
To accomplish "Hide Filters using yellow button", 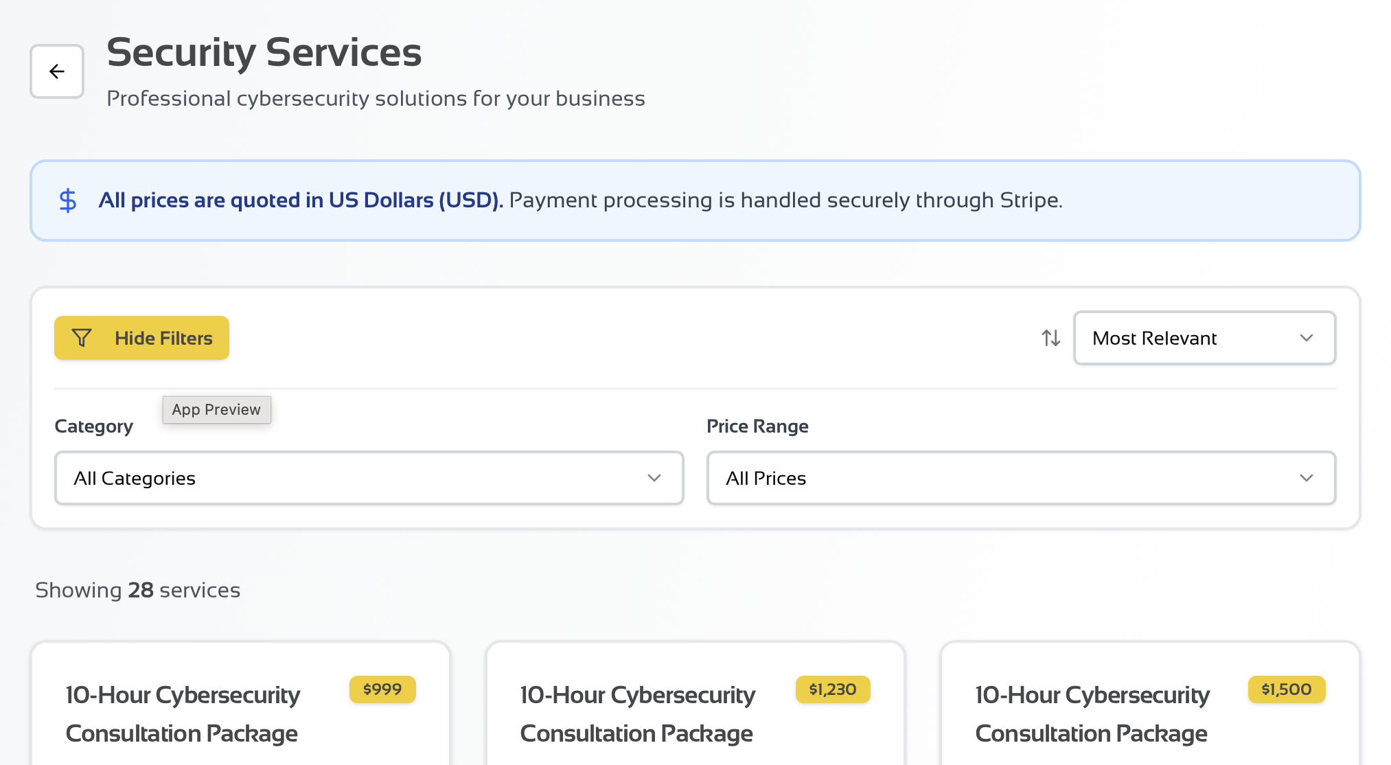I will [141, 338].
